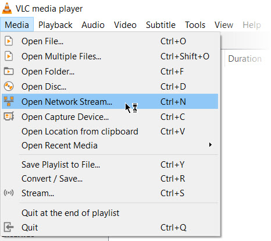This screenshot has height=241, width=271.
Task: Click the network stream icon
Action: click(9, 101)
